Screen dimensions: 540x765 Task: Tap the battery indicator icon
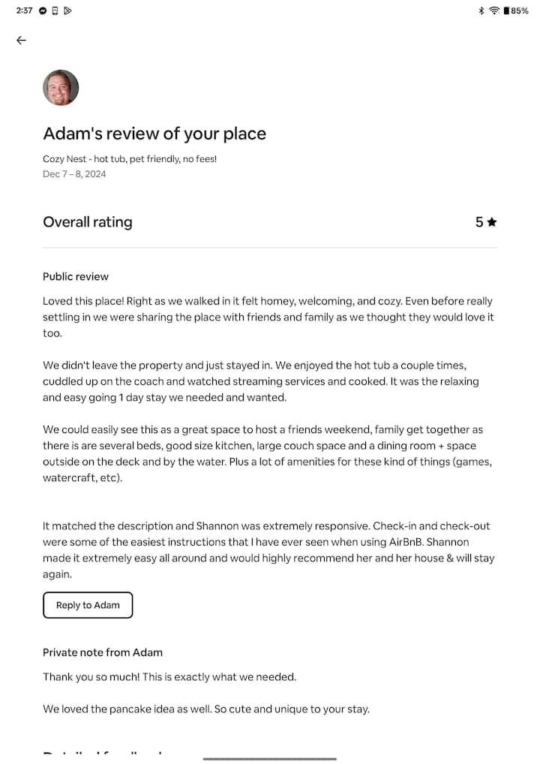point(506,11)
